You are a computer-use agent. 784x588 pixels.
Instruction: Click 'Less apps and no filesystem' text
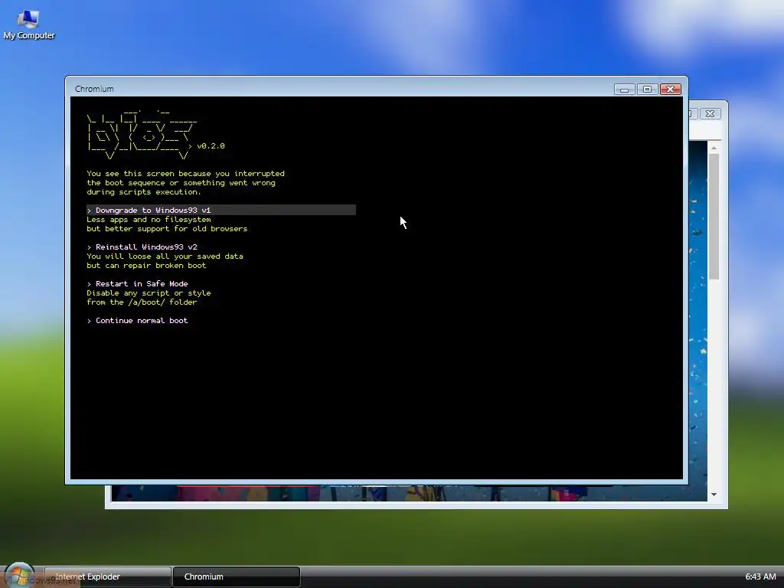(x=149, y=220)
